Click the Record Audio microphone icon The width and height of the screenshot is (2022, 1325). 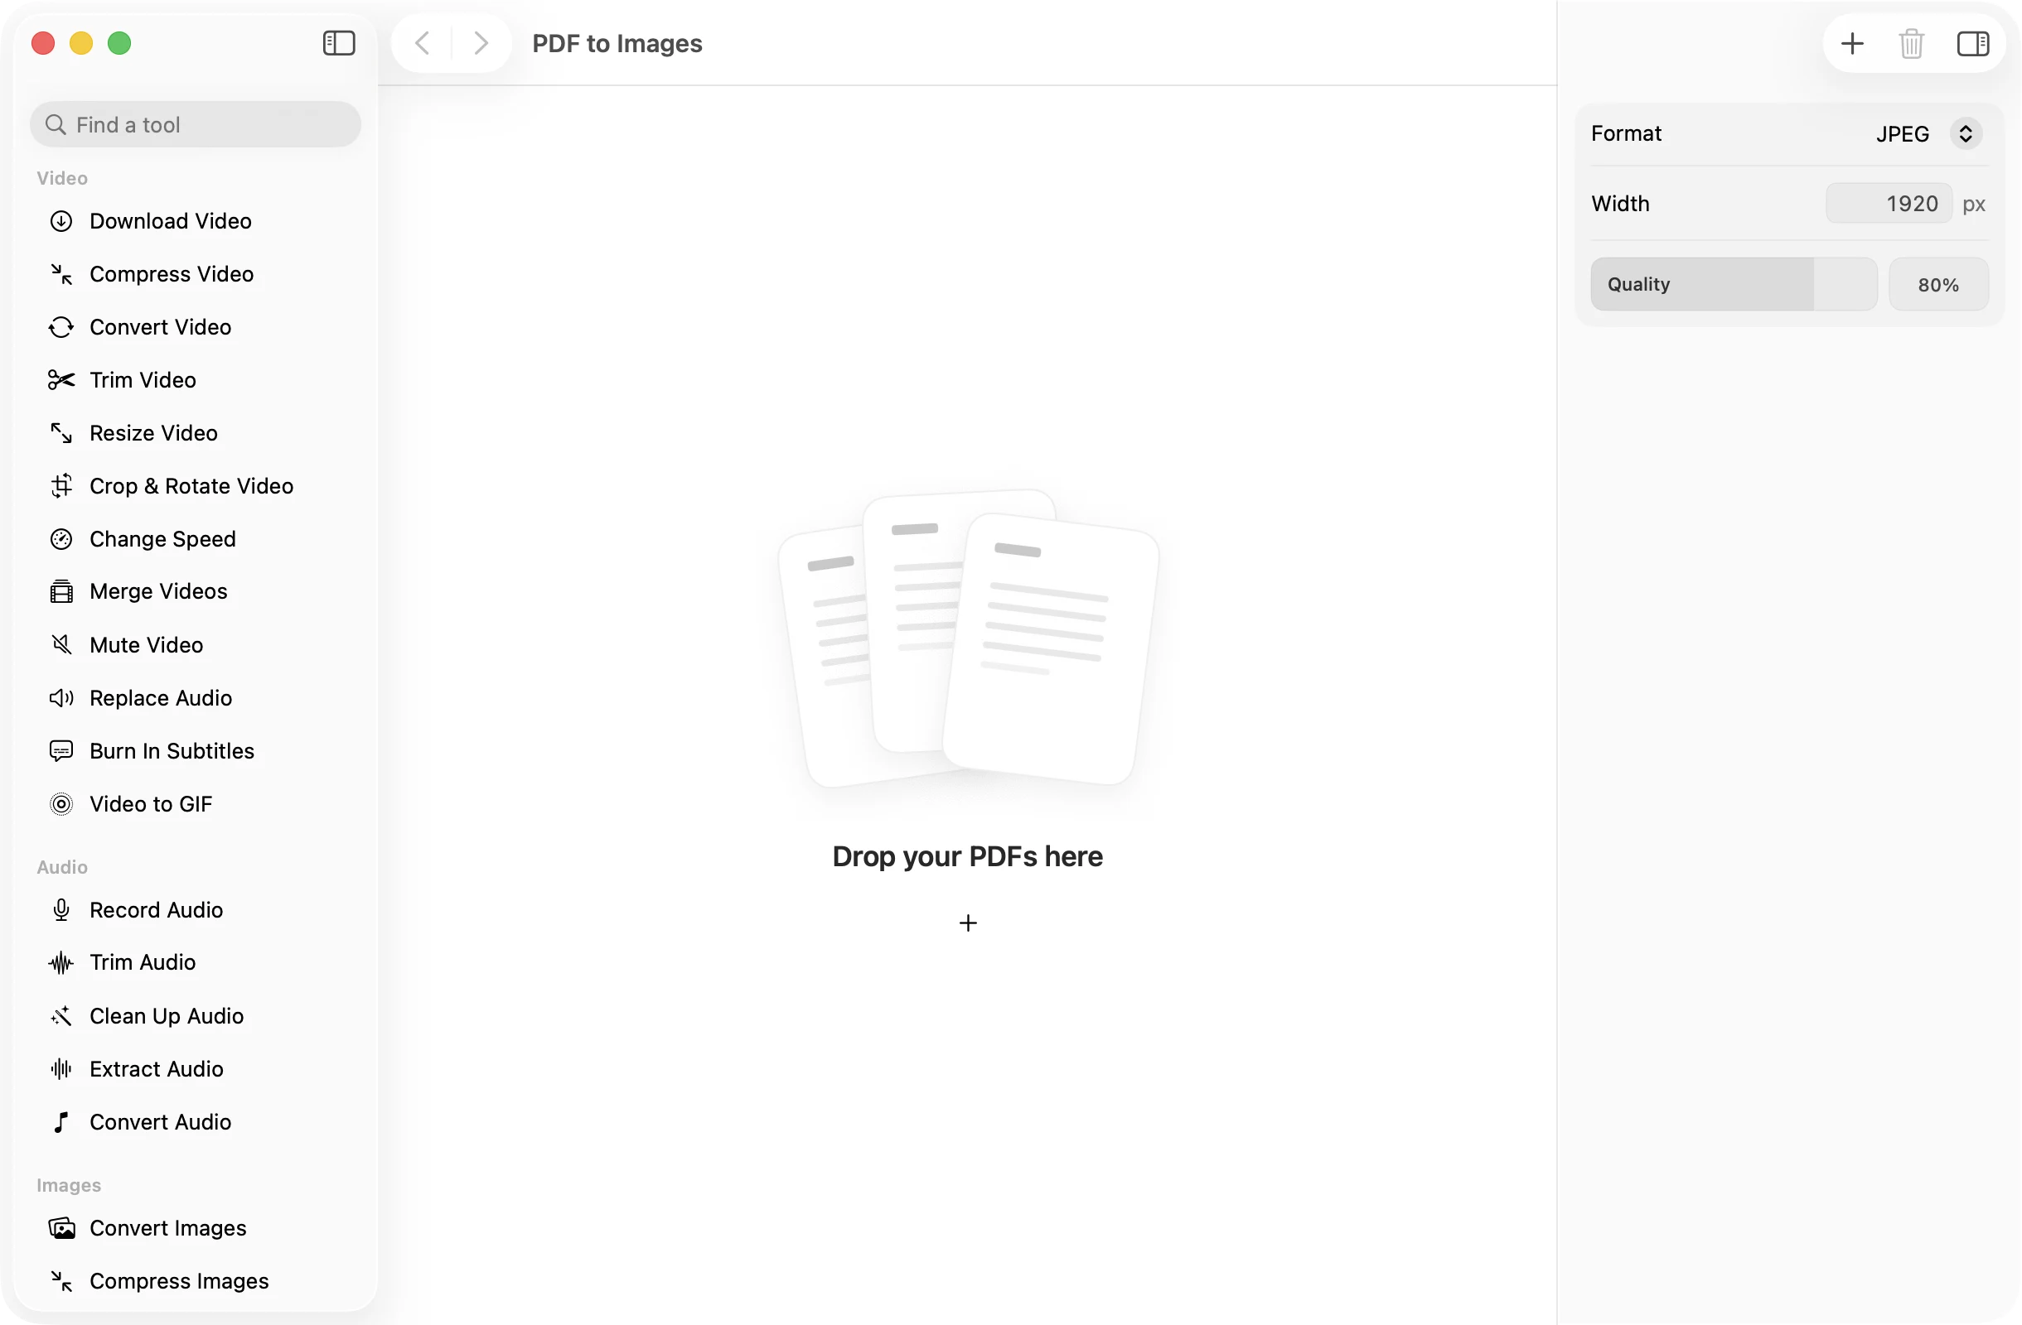(61, 910)
